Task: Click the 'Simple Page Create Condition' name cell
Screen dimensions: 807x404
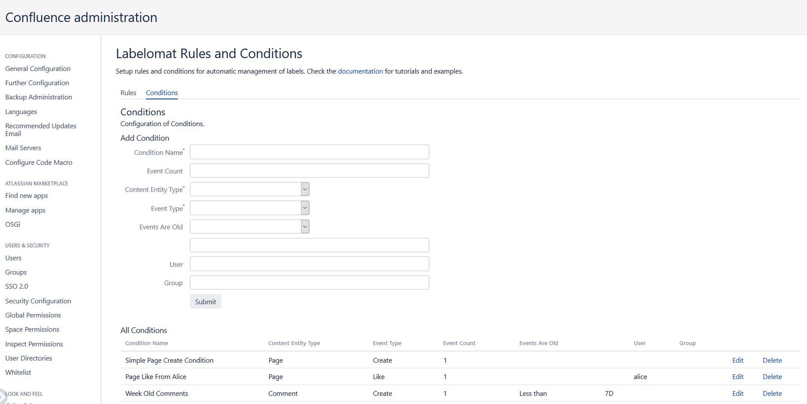Action: tap(169, 360)
